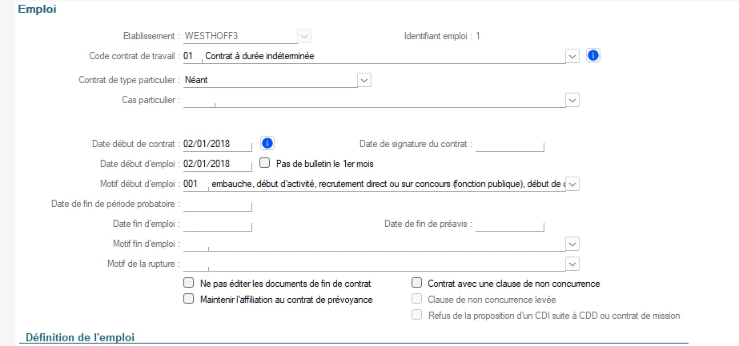Click the Date fin d'emploi field

[217, 224]
